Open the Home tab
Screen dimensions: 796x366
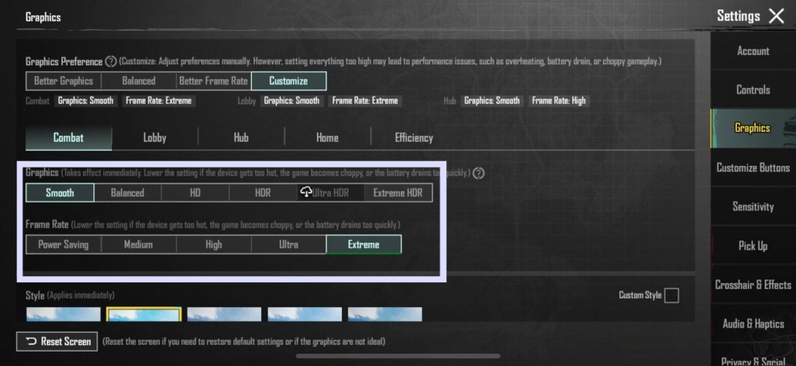point(327,138)
